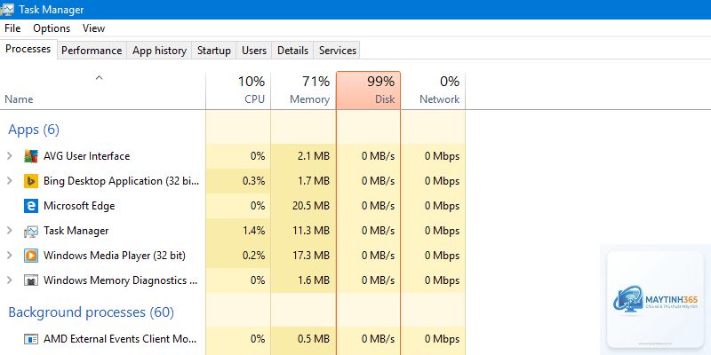Click the AMD External Events Client icon
711x355 pixels.
pyautogui.click(x=31, y=339)
